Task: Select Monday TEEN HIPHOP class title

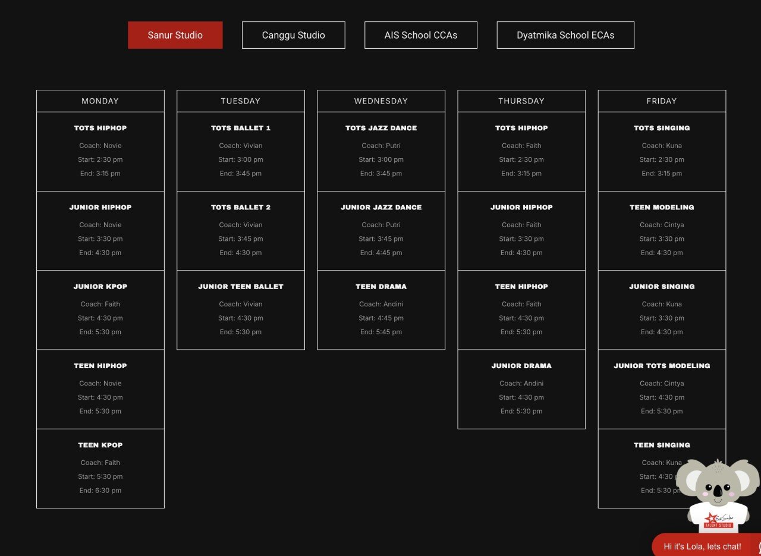Action: (x=100, y=366)
